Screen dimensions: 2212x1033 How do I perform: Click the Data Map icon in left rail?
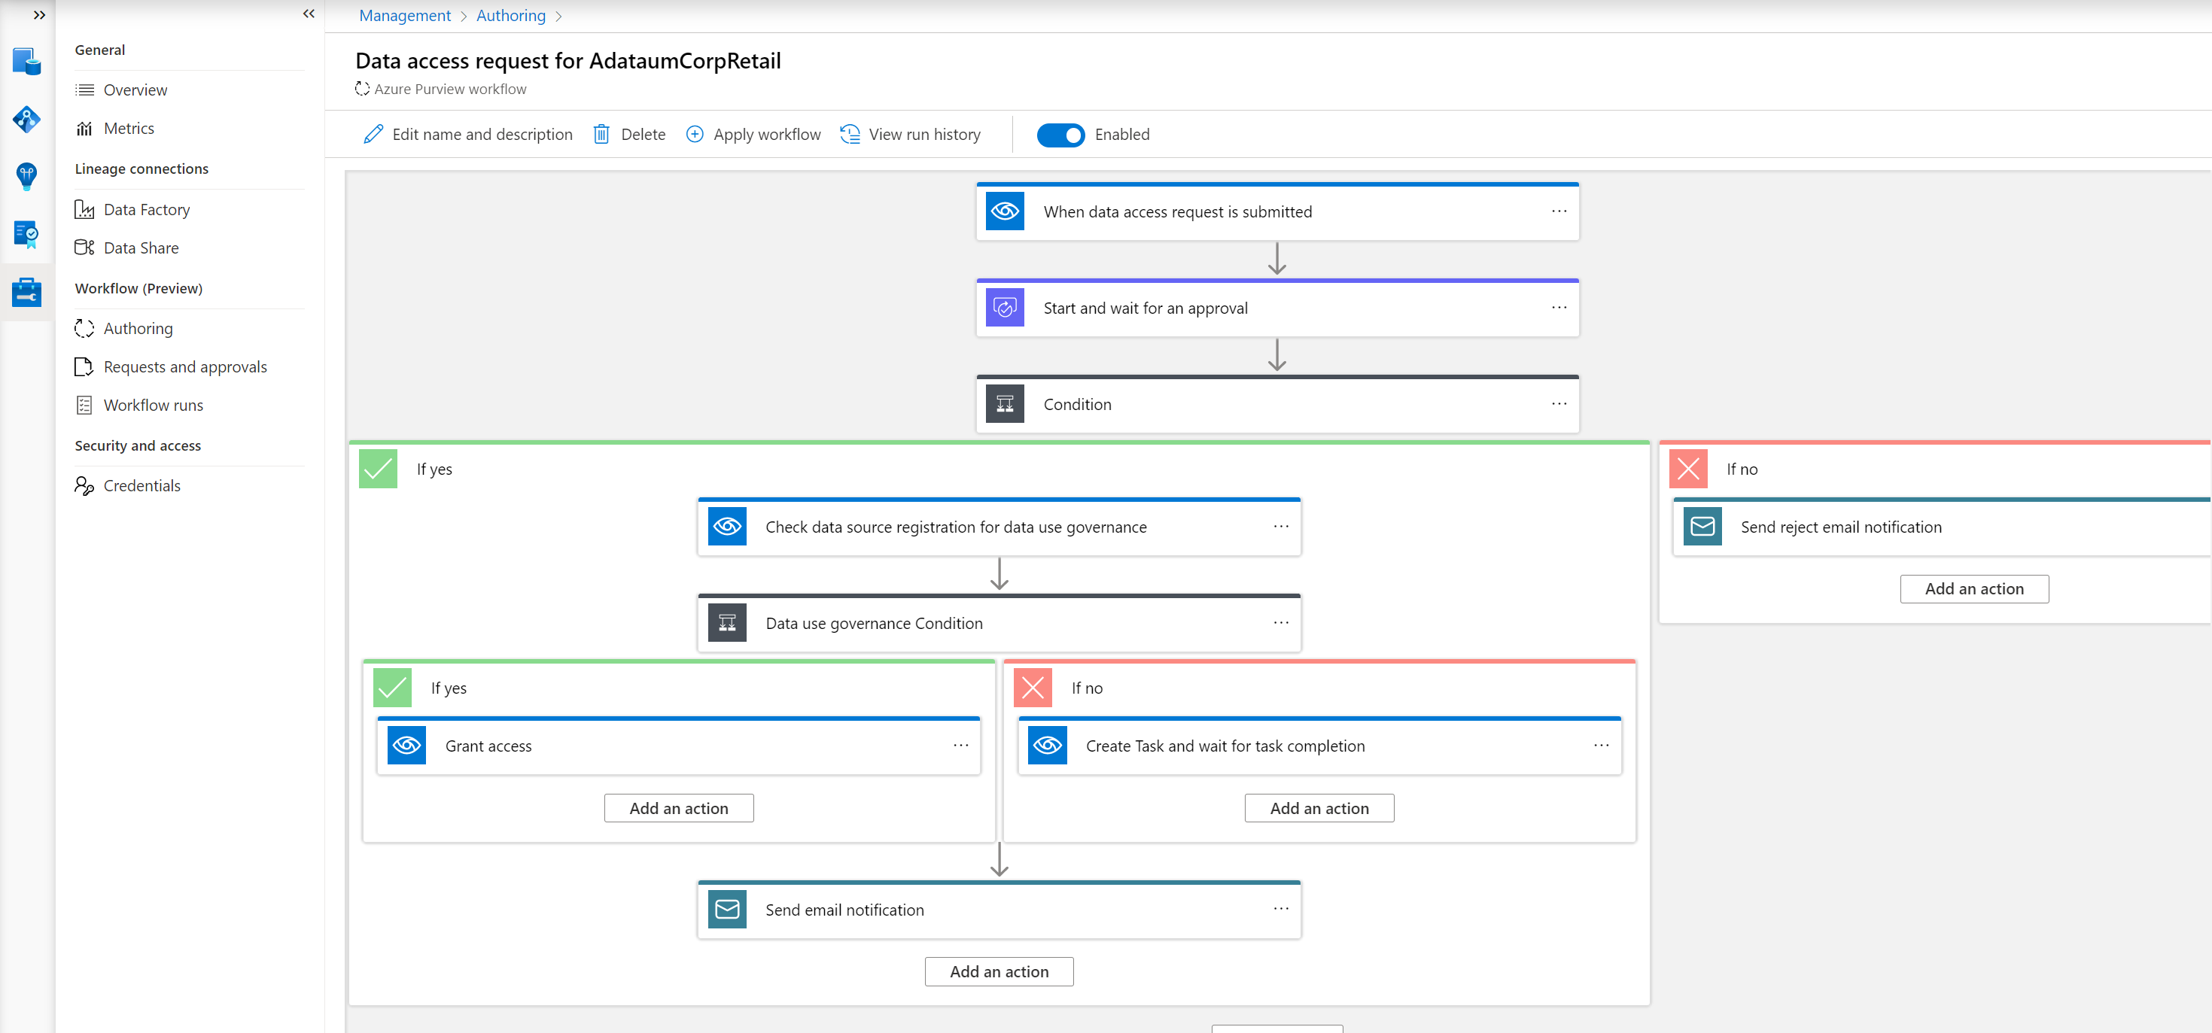click(26, 120)
